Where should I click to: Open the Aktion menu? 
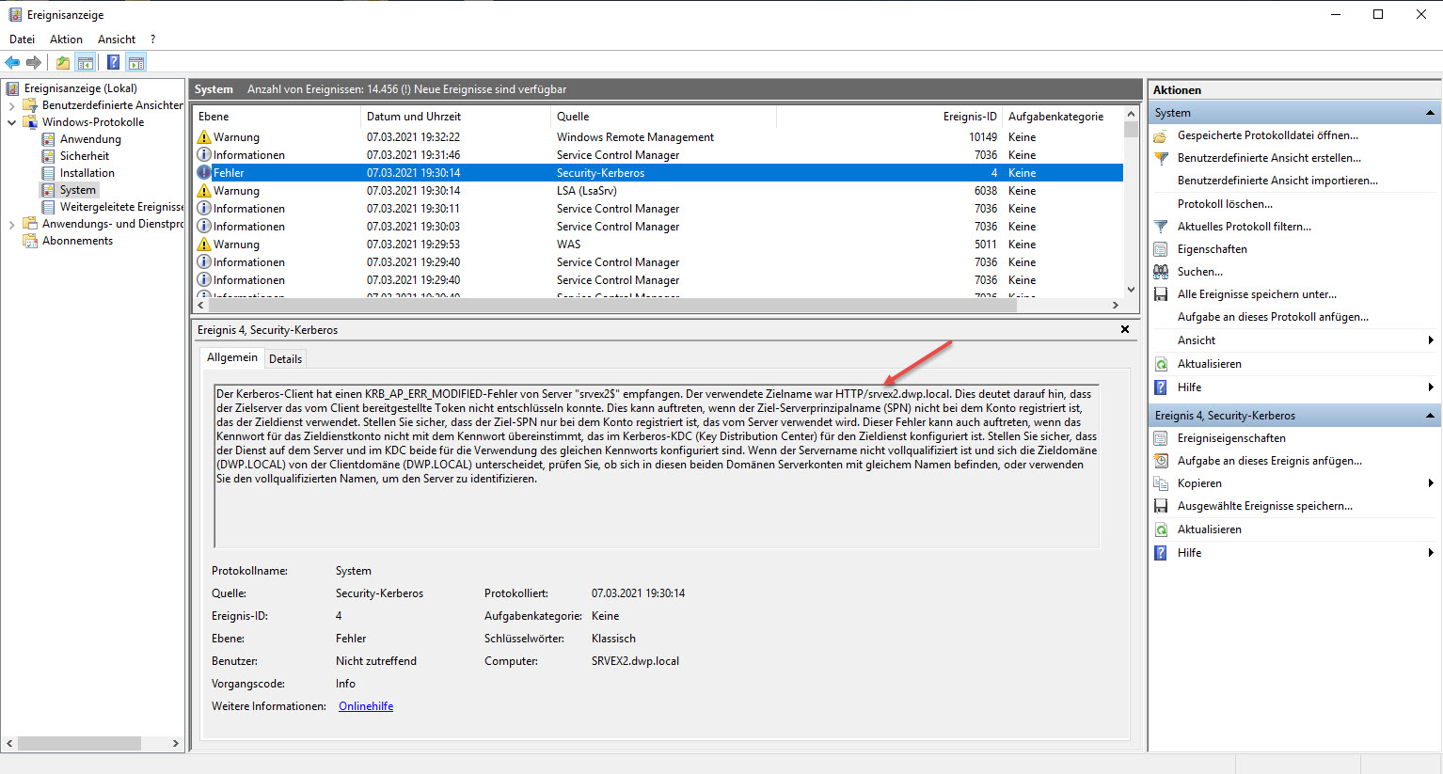click(x=66, y=39)
